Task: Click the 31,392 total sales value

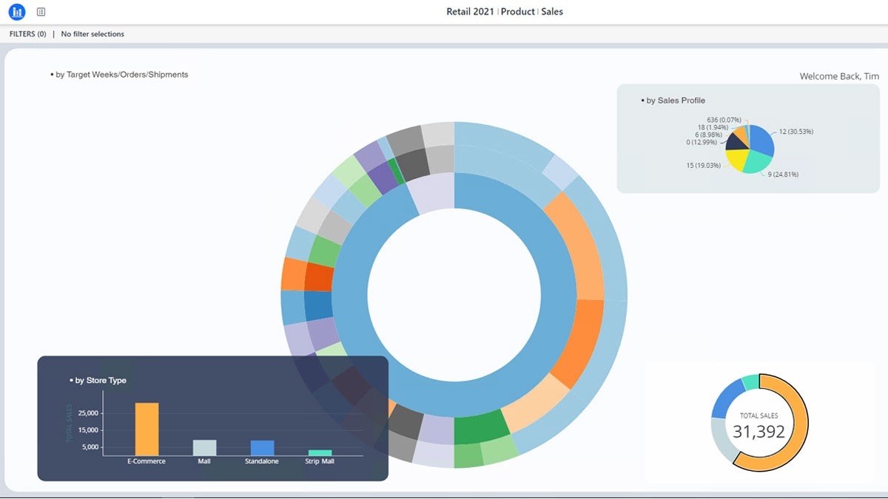Action: pos(758,431)
